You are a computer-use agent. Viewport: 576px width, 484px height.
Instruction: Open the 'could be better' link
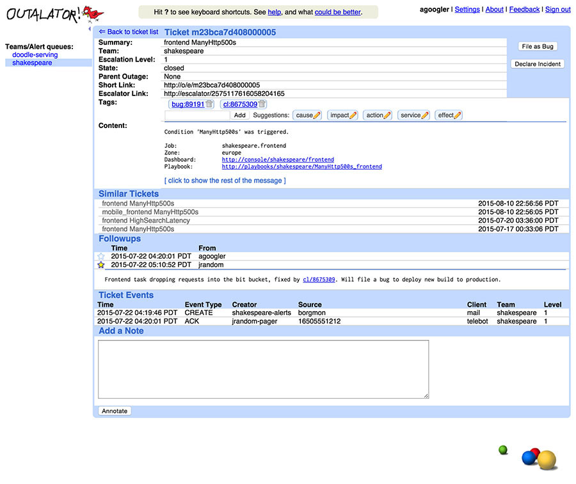[337, 12]
